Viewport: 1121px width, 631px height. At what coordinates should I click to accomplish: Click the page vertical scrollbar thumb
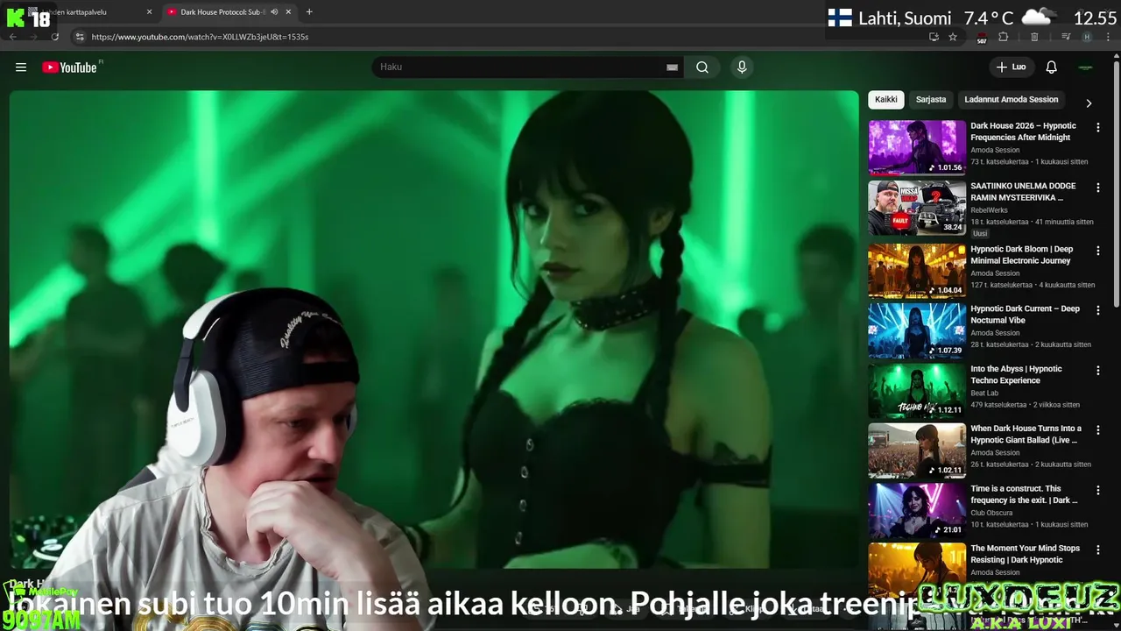pos(1117,184)
